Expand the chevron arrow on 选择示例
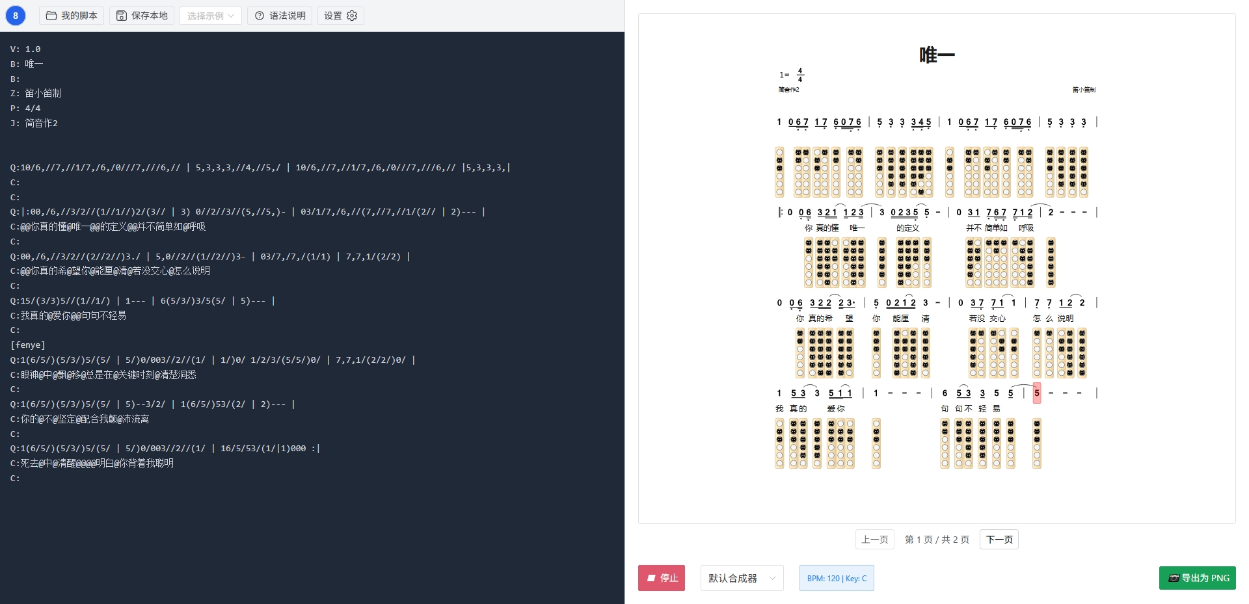The image size is (1249, 604). tap(232, 16)
